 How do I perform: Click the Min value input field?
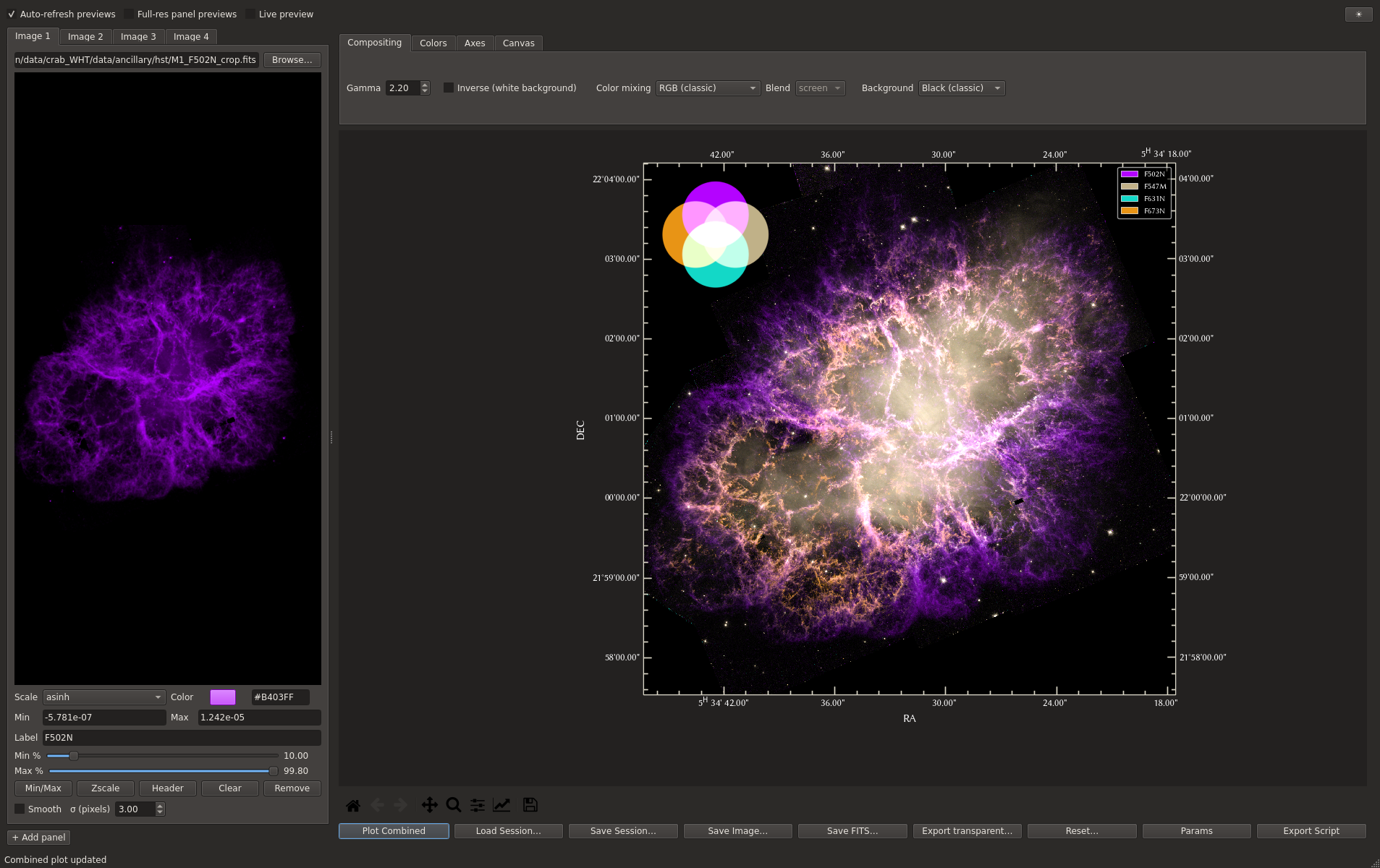[104, 718]
